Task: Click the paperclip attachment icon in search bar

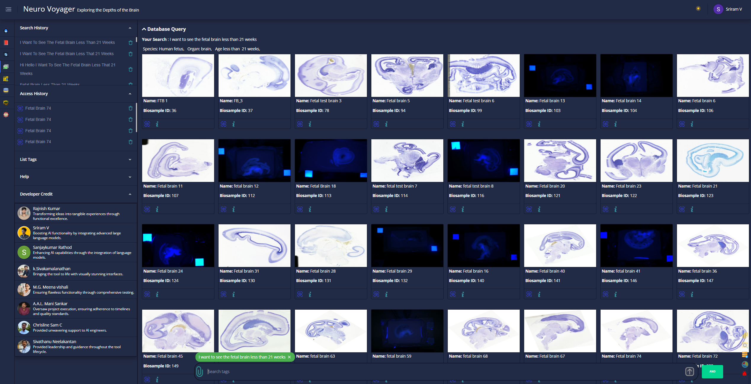Action: (200, 372)
